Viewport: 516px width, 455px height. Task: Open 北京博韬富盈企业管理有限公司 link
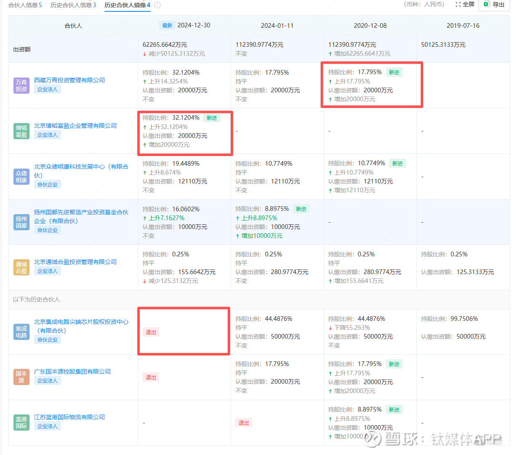click(75, 126)
